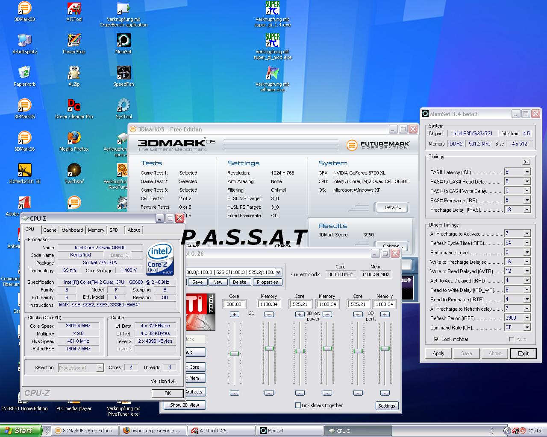Open the 3DMark03 desktop shortcut
This screenshot has height=437, width=547.
pos(24,11)
